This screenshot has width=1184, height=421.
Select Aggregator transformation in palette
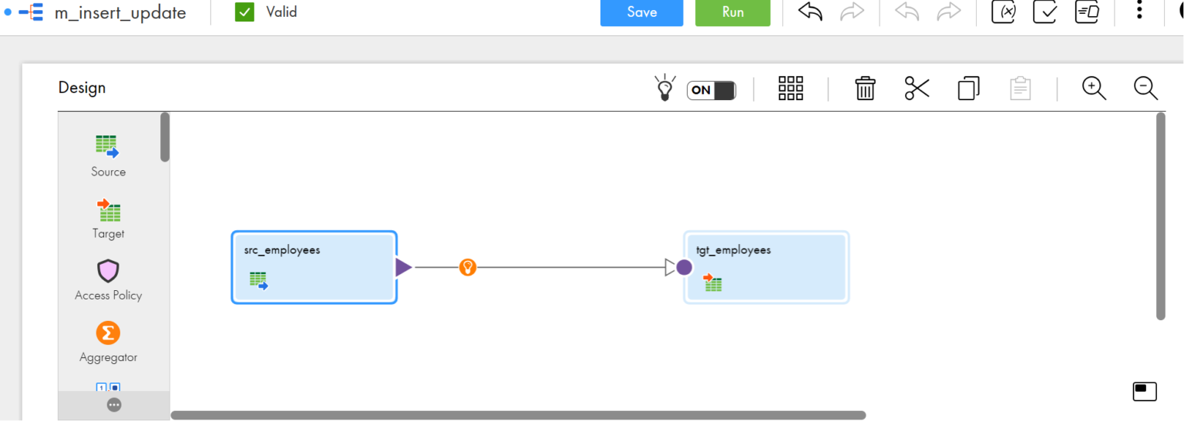click(x=108, y=342)
